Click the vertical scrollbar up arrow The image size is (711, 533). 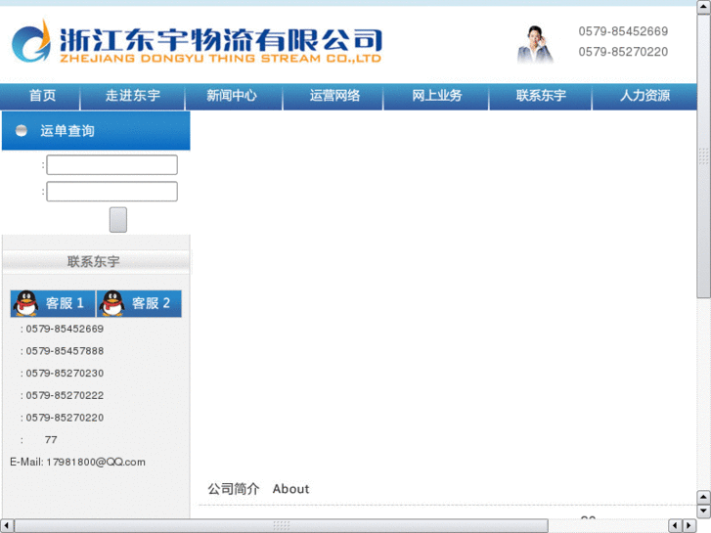point(704,7)
